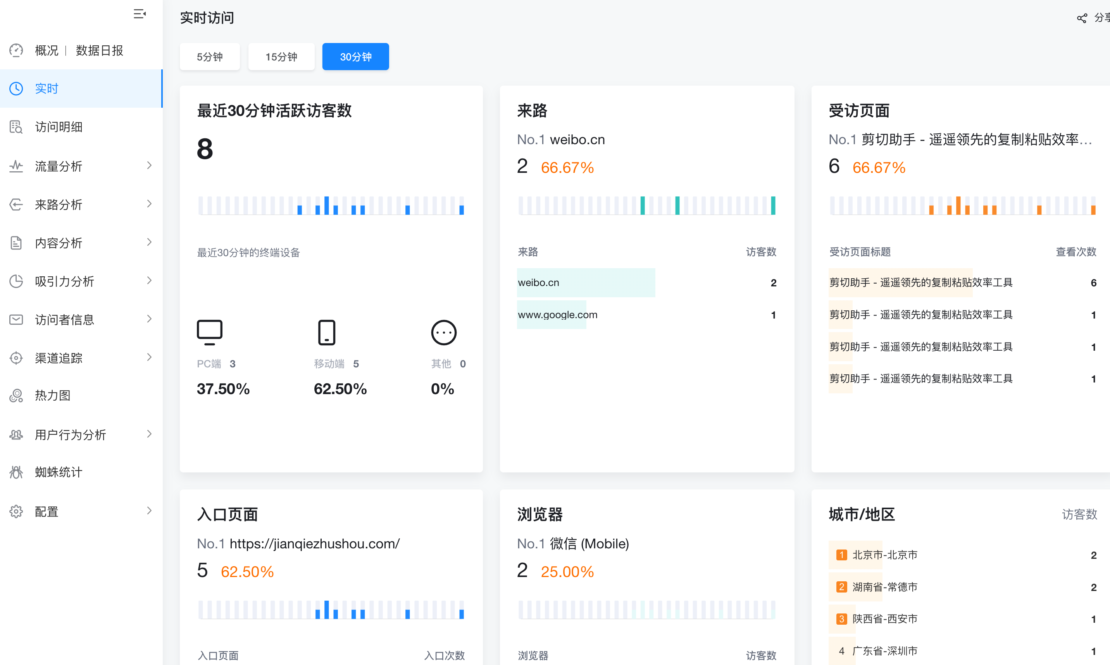Screen dimensions: 1110x665
Task: Click the spider statistics (蜘蛛统计) bug icon
Action: (16, 472)
